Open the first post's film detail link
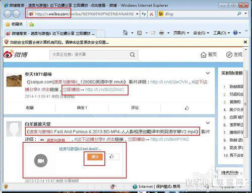The image size is (252, 193). [x=169, y=82]
